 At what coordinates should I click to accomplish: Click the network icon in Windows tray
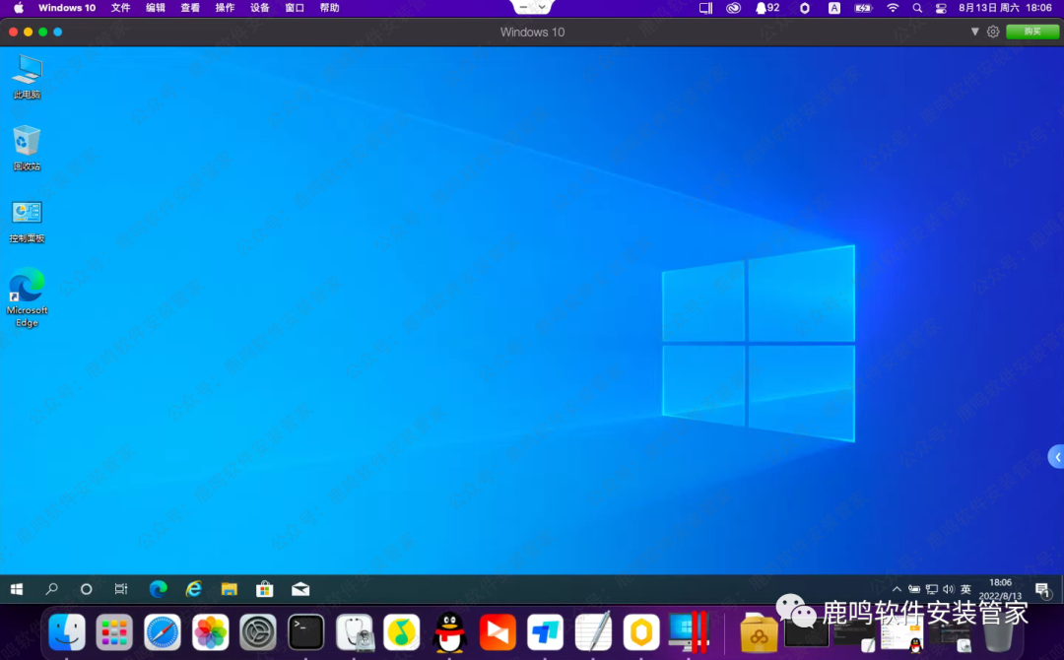(x=932, y=589)
